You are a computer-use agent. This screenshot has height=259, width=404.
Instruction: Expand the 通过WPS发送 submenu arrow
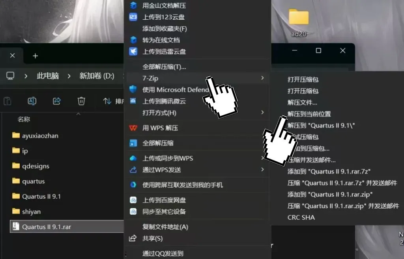pyautogui.click(x=262, y=169)
